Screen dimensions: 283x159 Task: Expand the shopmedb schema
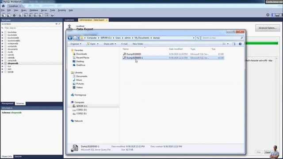click(3, 64)
